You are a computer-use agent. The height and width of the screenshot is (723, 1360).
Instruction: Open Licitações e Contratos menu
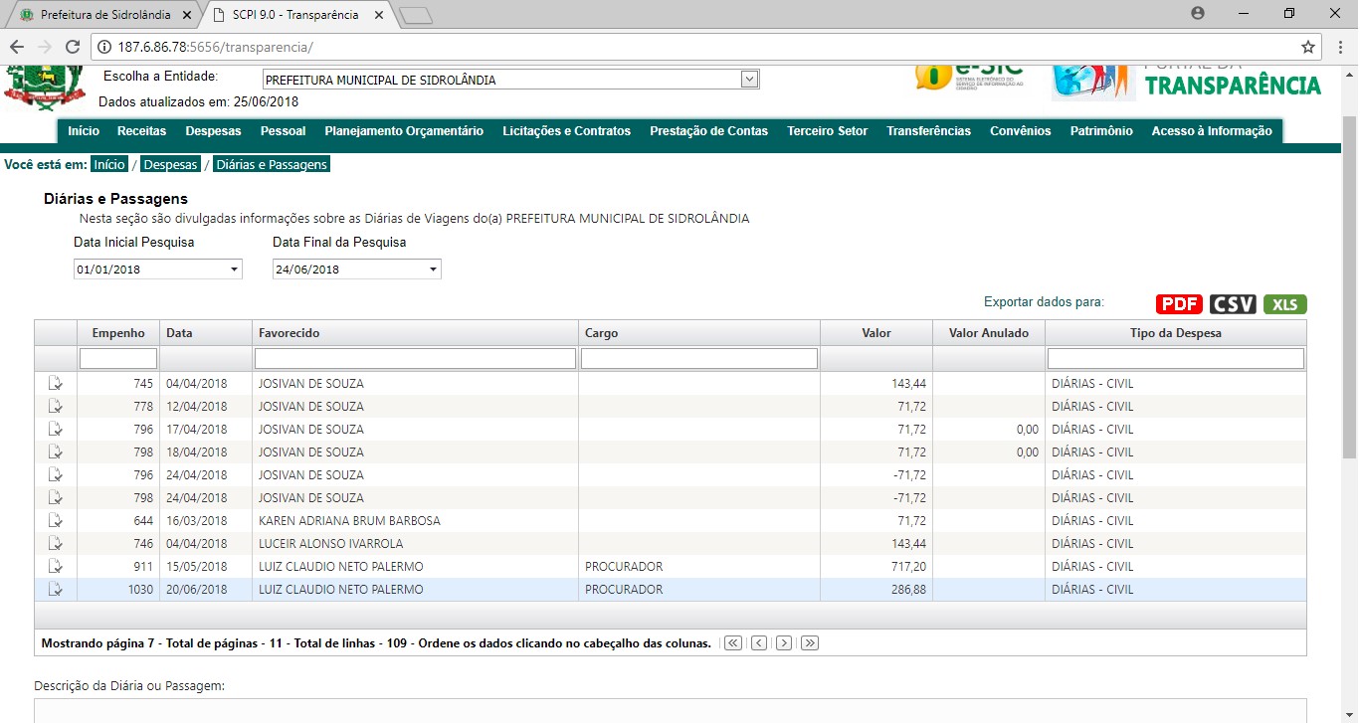click(x=567, y=131)
